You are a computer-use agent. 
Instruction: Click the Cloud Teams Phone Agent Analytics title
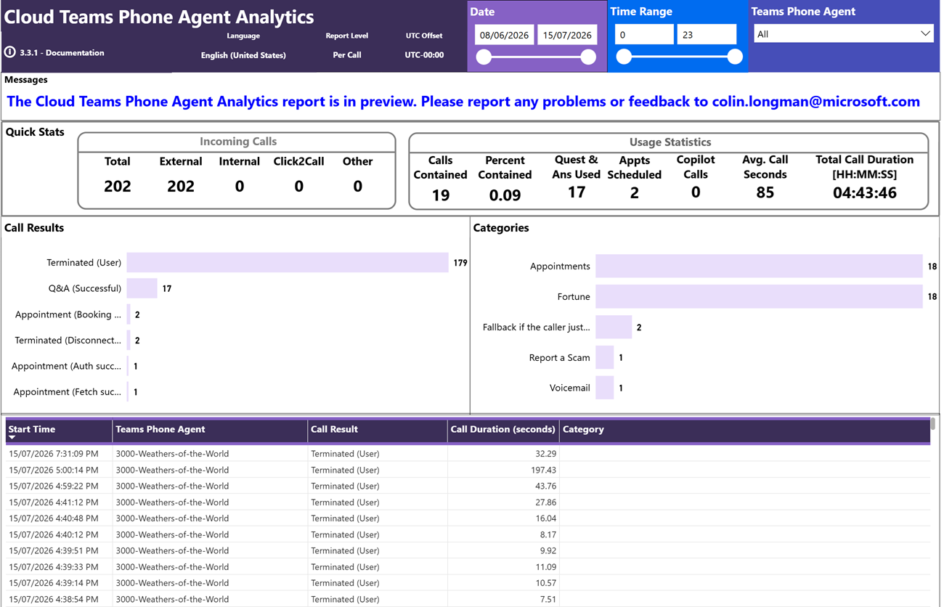point(159,17)
